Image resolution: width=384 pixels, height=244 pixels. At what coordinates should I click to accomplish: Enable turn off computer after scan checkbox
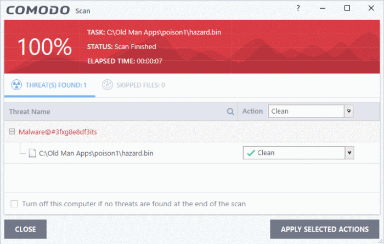pyautogui.click(x=14, y=204)
